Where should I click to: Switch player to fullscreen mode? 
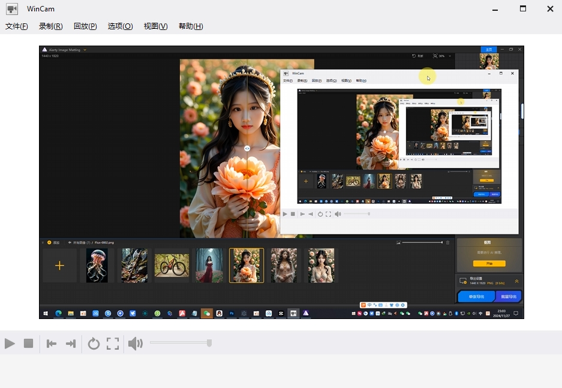(113, 344)
